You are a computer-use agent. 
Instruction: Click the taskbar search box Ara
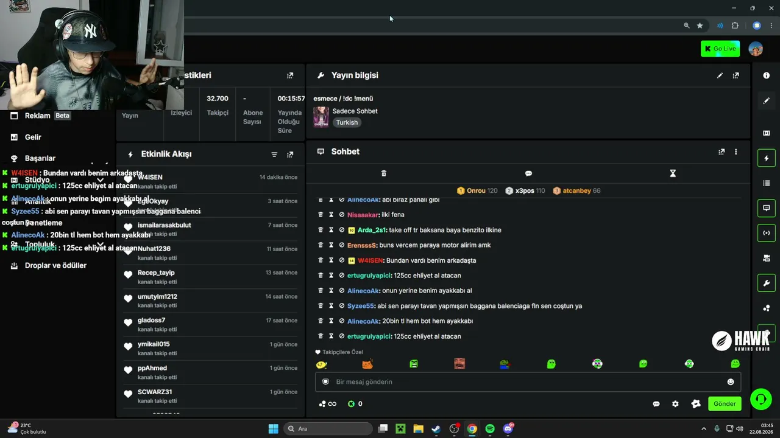pyautogui.click(x=329, y=429)
